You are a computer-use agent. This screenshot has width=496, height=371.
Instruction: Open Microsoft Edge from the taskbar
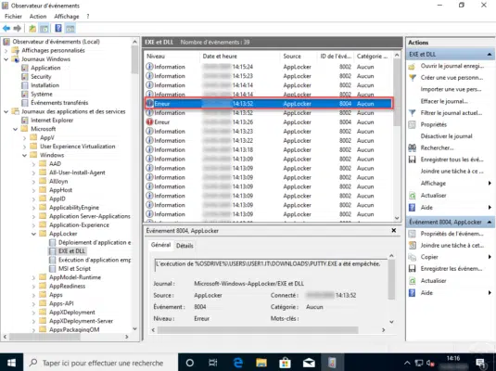[238, 363]
